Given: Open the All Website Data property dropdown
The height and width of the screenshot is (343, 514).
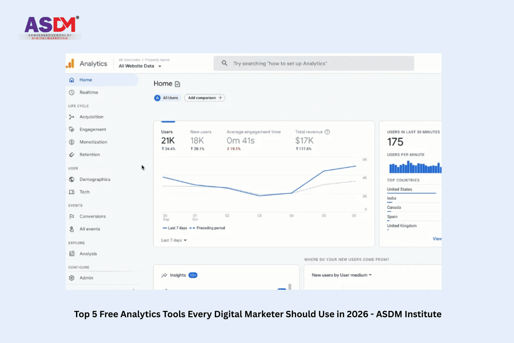Looking at the screenshot, I should pyautogui.click(x=140, y=66).
